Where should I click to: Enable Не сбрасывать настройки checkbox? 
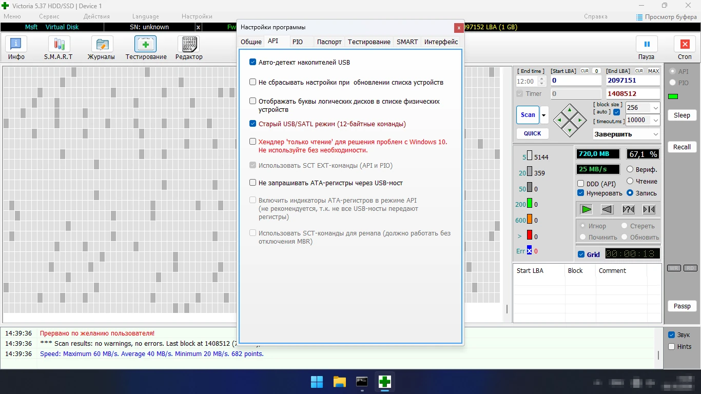point(252,82)
